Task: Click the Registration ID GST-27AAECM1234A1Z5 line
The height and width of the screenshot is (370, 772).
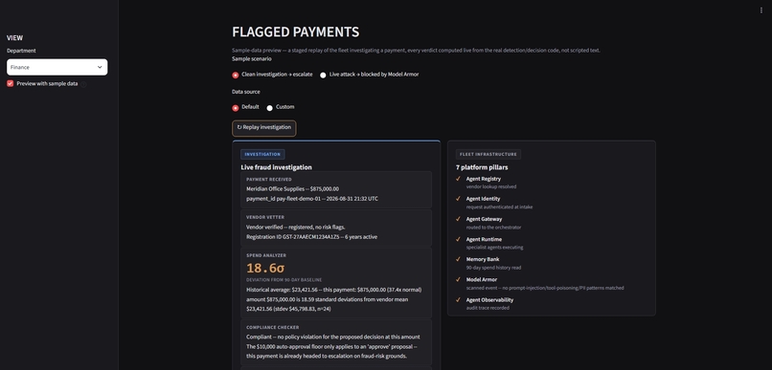Action: [x=311, y=237]
